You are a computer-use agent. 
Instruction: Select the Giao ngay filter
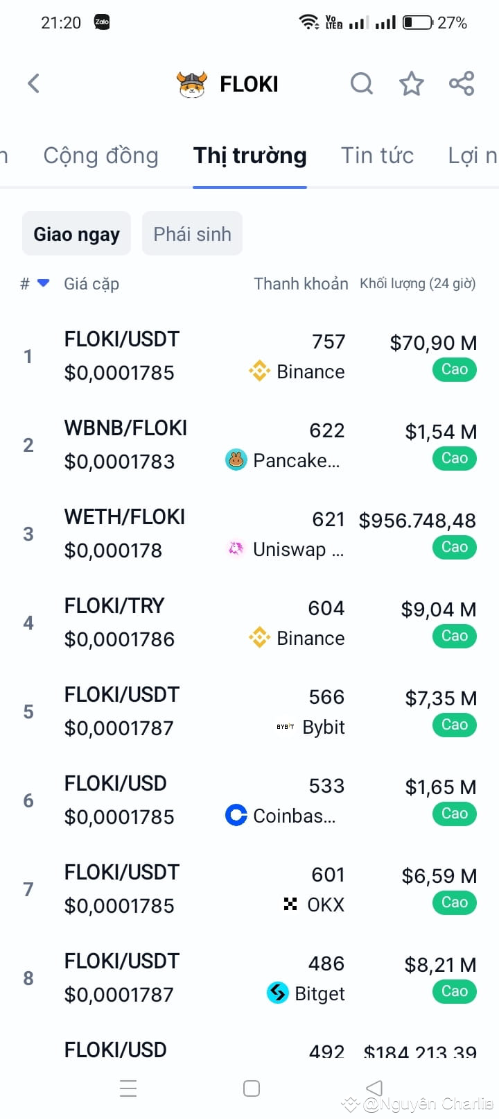coord(77,234)
